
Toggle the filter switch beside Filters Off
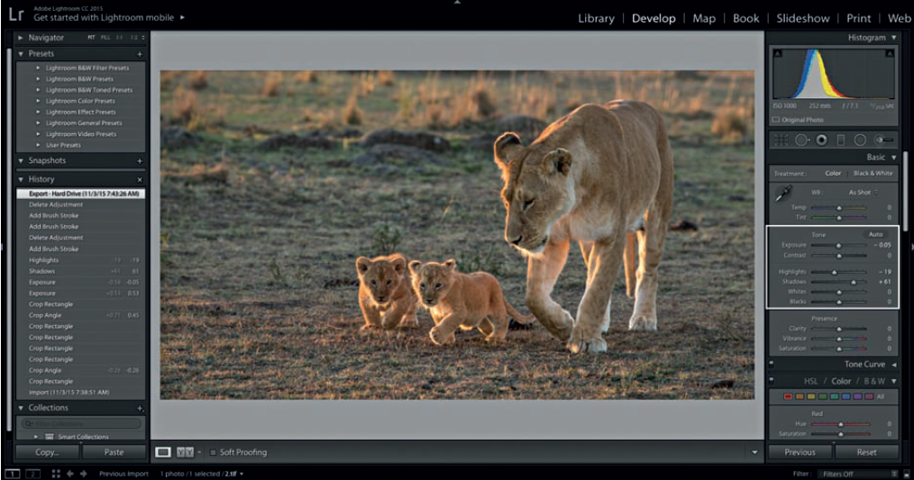click(x=905, y=474)
